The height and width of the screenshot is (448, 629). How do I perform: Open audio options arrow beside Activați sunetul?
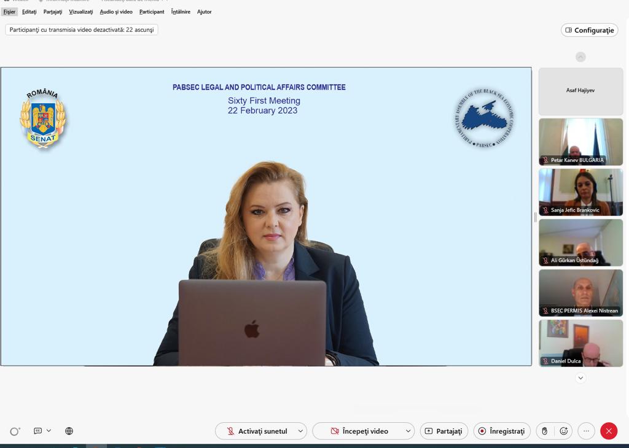[x=300, y=431]
